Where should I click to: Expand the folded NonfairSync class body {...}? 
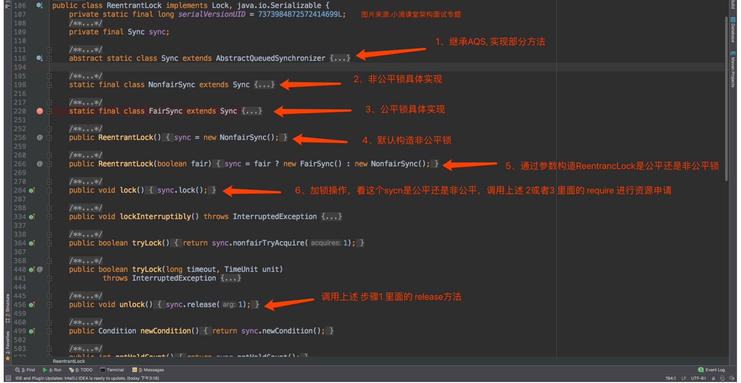(264, 84)
